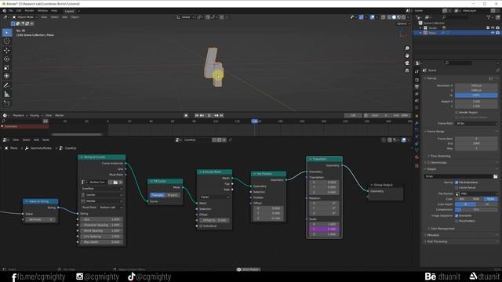Open Faces mode dropdown in Extrude Mesh node

point(214,197)
